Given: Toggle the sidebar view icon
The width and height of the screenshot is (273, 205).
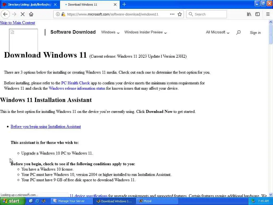Looking at the screenshot, I should [258, 14].
